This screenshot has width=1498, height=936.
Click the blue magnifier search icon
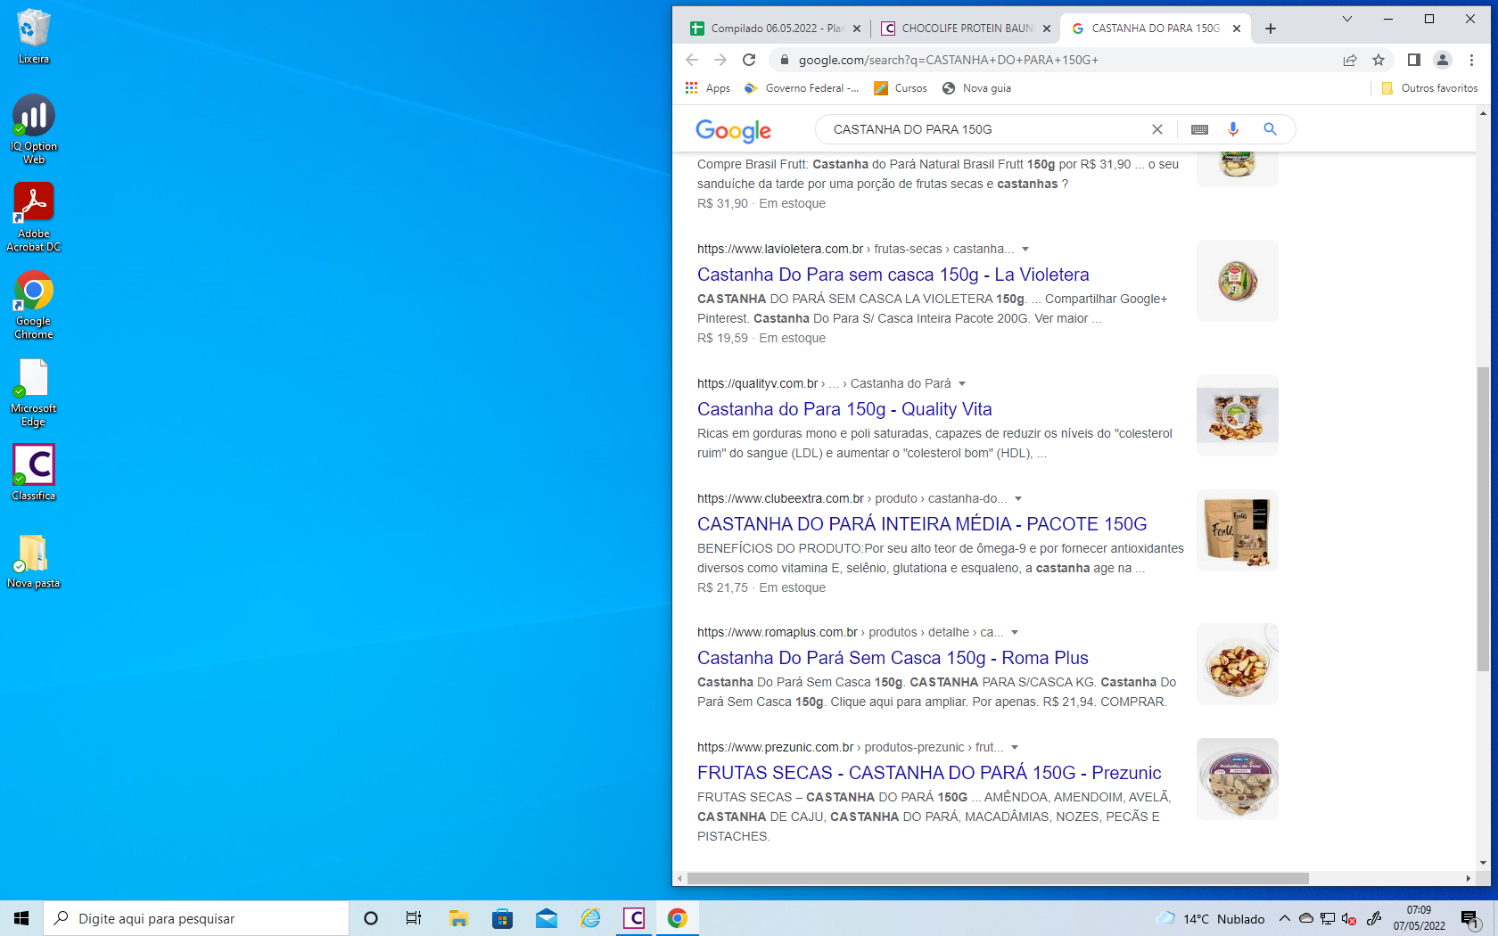point(1270,129)
